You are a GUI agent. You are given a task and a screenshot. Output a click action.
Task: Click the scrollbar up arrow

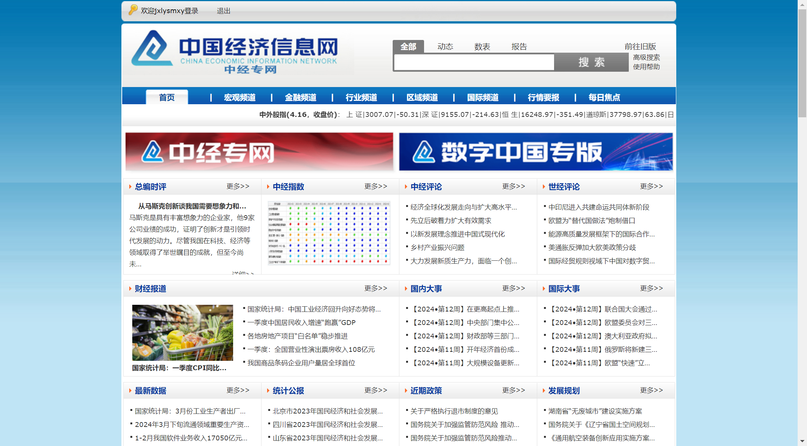[x=802, y=4]
